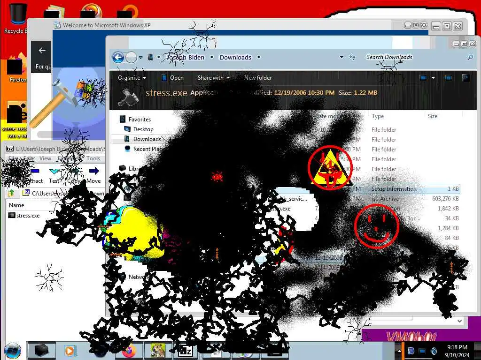
Task: Go up one folder in 7-Zip
Action: 11,193
